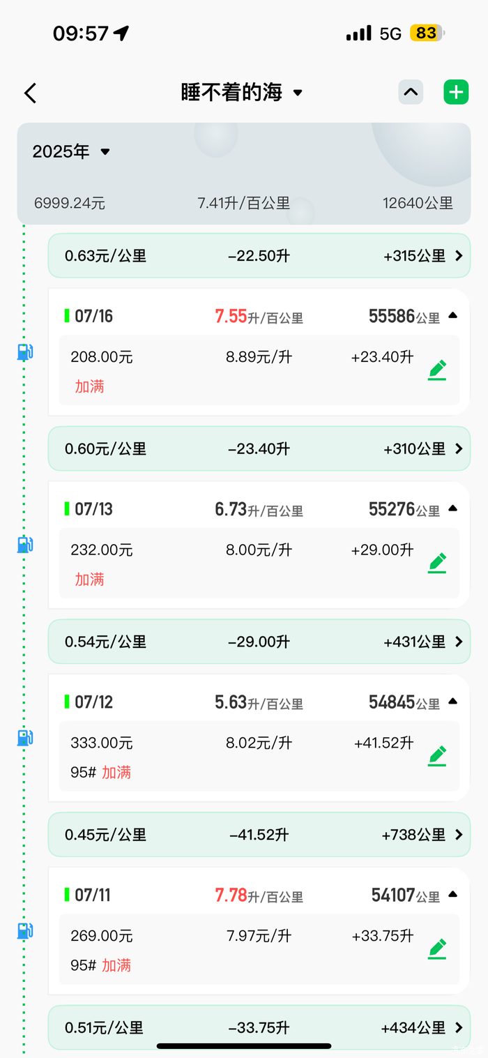This screenshot has height=1058, width=488.
Task: Tap the 5G battery status indicator
Action: click(425, 33)
